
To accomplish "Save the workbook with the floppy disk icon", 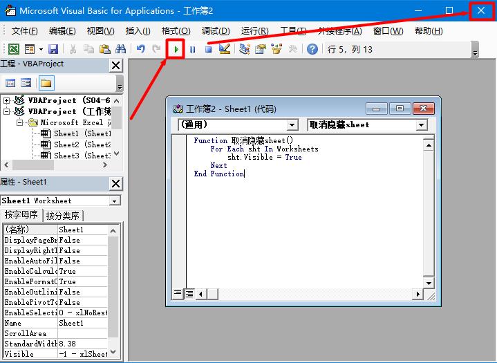I will [x=53, y=49].
